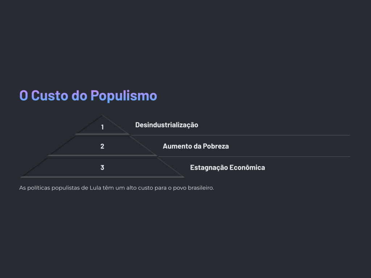Click the caption sentence about políticas populistas
This screenshot has width=371, height=278.
click(116, 188)
